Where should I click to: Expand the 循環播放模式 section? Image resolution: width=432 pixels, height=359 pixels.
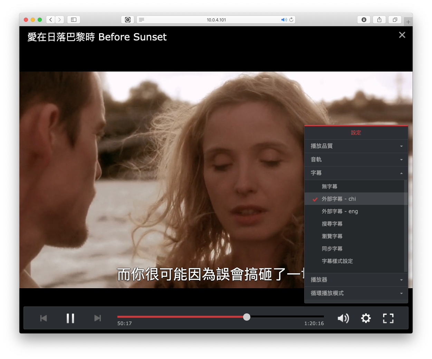click(x=356, y=293)
